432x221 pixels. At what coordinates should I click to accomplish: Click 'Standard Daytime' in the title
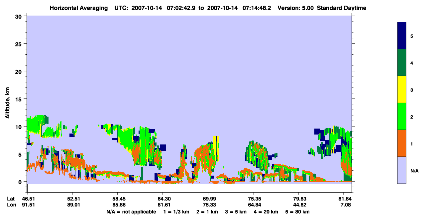click(x=342, y=8)
